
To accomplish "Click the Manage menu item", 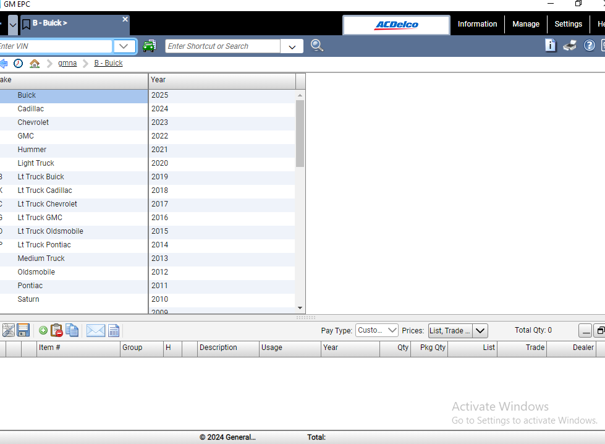I will 526,24.
